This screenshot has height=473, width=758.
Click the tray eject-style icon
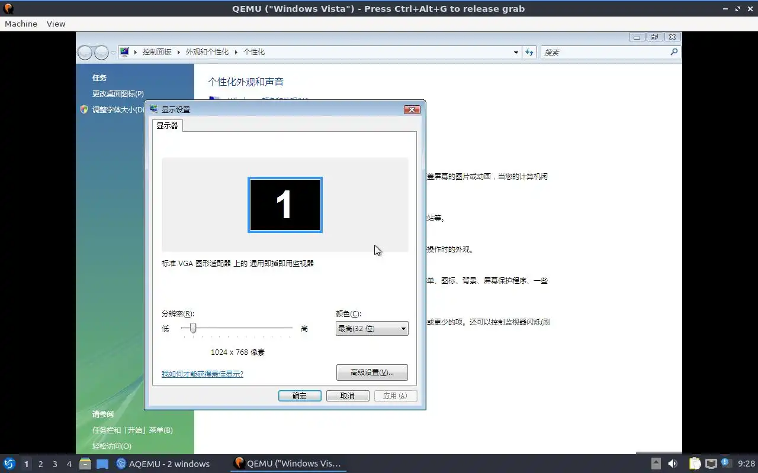point(656,464)
